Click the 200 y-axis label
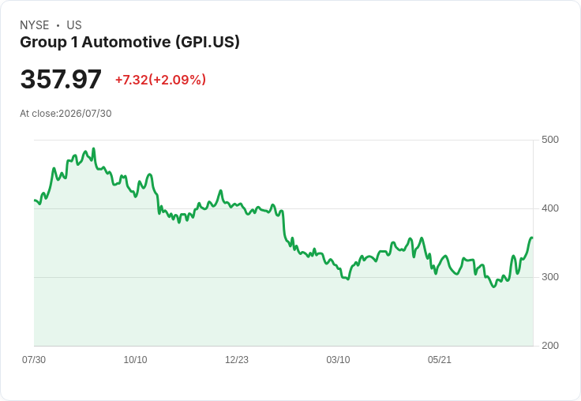Viewport: 581px width, 401px height. [x=550, y=346]
